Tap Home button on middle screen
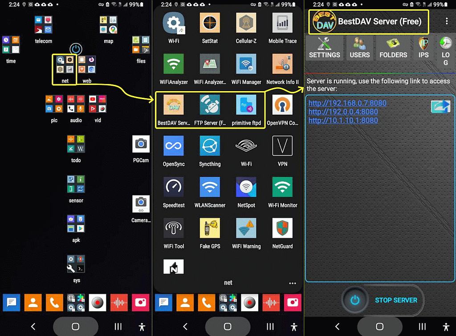Image resolution: width=456 pixels, height=336 pixels. [228, 327]
